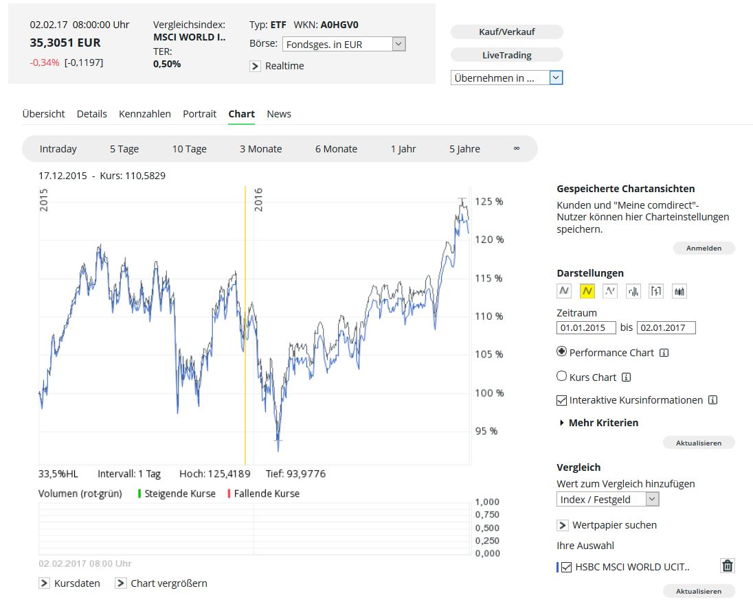Select the Kurs Chart radio button
753x604 pixels.
click(x=562, y=376)
